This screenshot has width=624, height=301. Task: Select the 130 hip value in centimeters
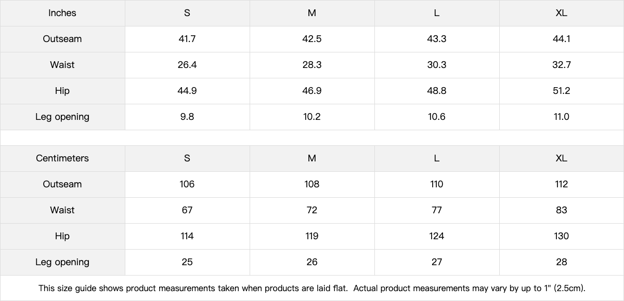tap(561, 236)
